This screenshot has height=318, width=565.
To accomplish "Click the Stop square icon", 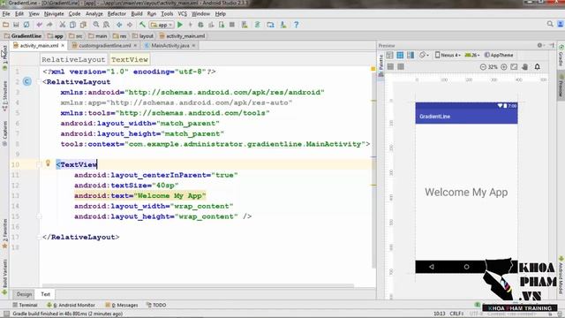I will (x=232, y=25).
